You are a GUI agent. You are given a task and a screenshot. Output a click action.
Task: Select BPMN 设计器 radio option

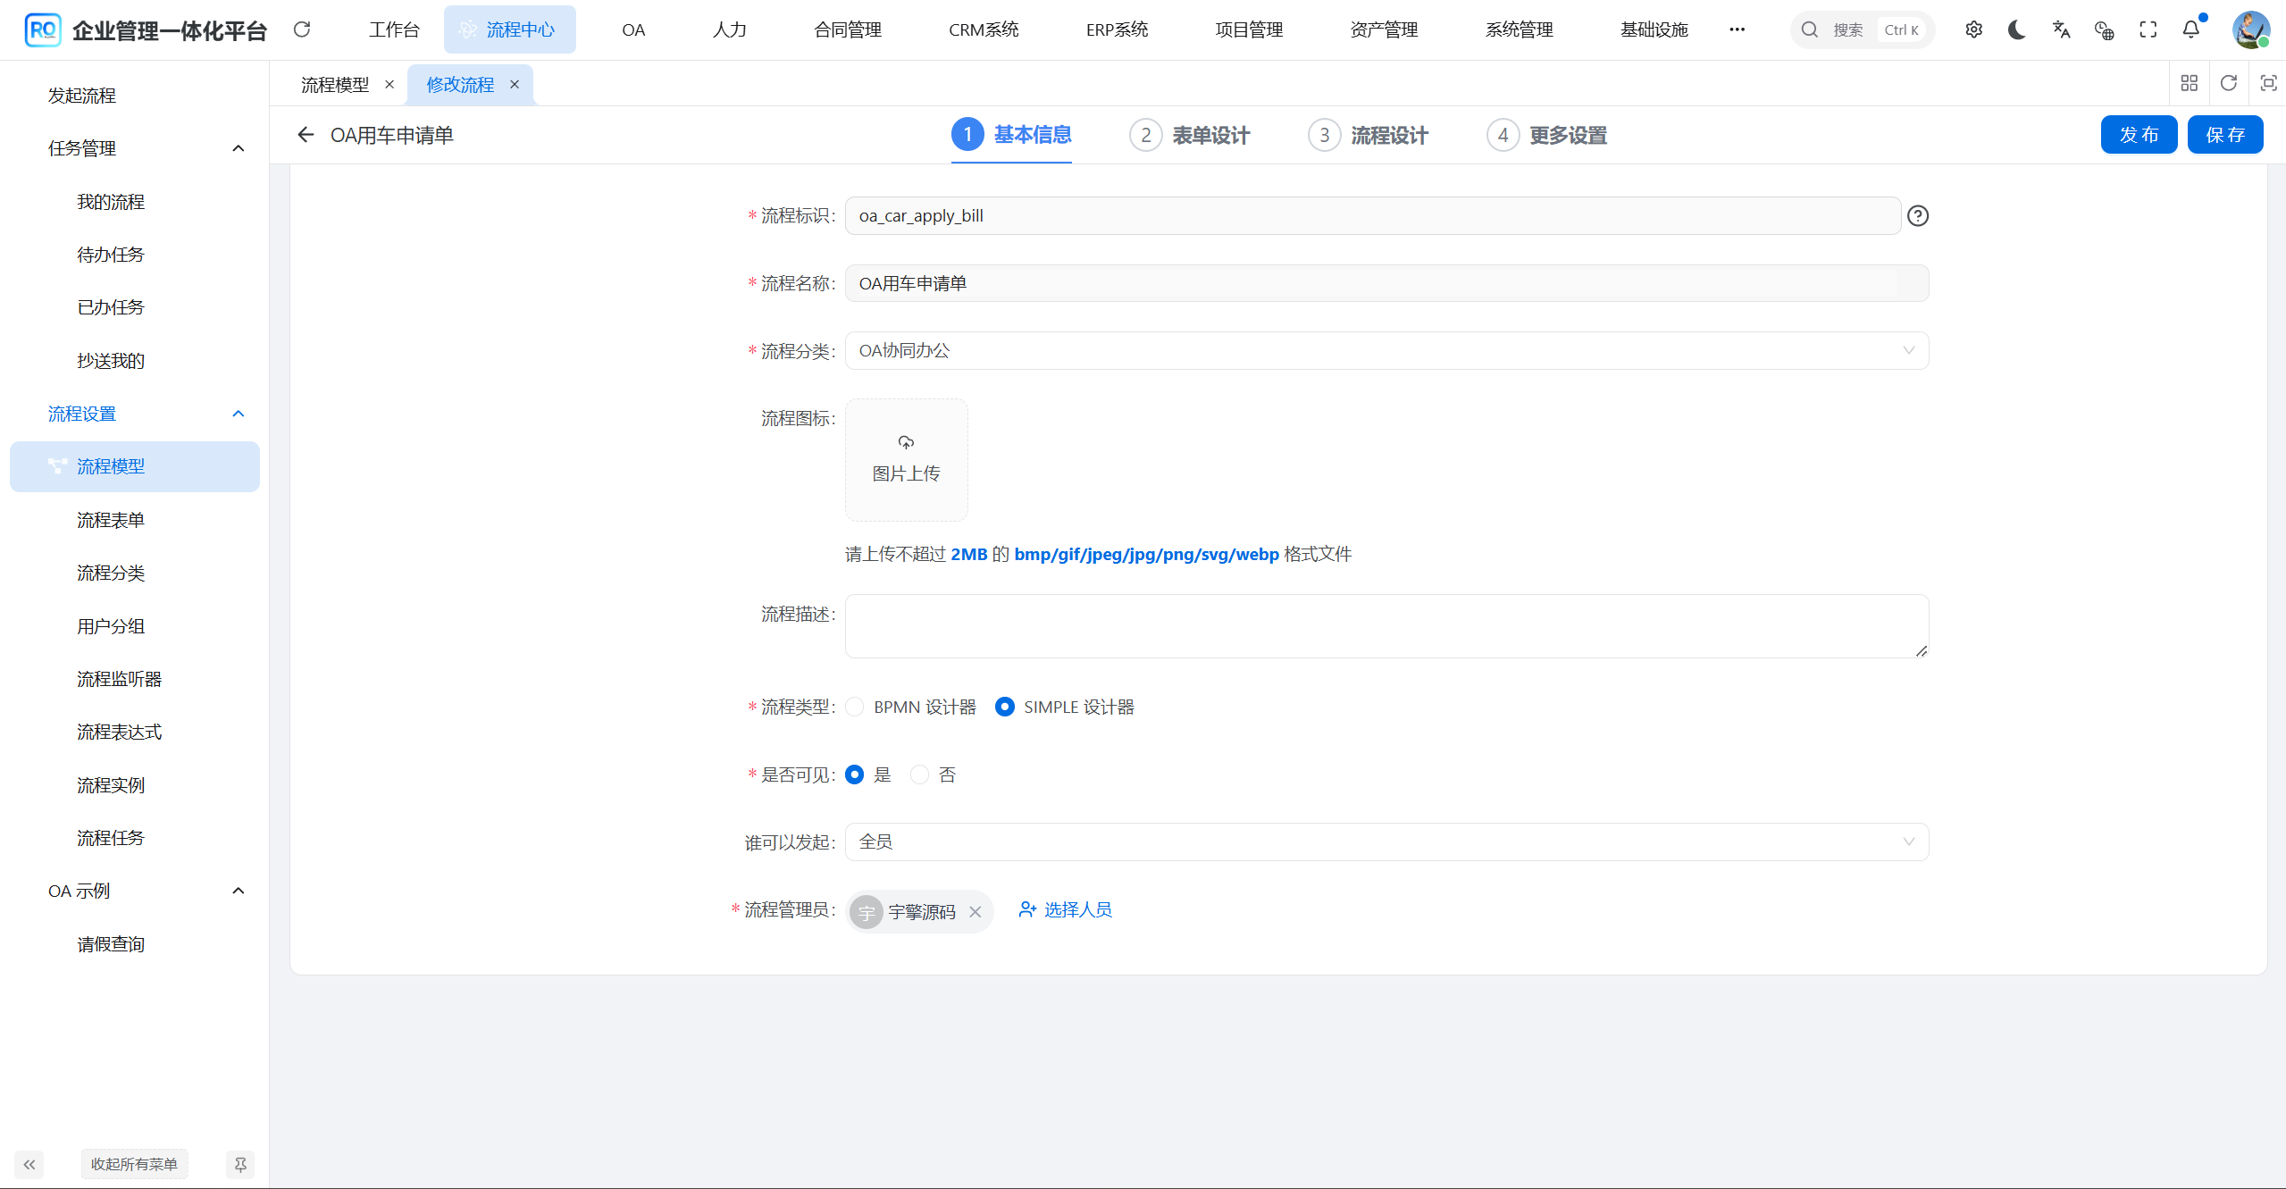(x=854, y=706)
